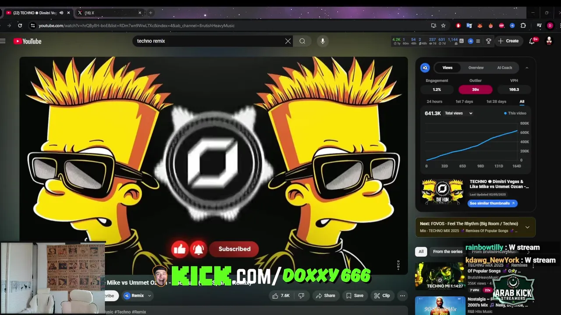Image resolution: width=561 pixels, height=315 pixels.
Task: Open the orange fox-face extension icon
Action: [x=480, y=25]
